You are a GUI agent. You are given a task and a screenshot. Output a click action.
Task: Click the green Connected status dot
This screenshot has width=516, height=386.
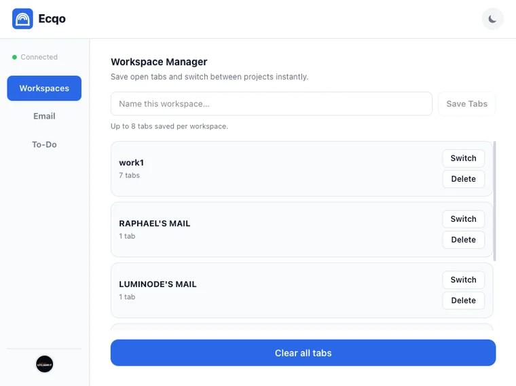(14, 57)
